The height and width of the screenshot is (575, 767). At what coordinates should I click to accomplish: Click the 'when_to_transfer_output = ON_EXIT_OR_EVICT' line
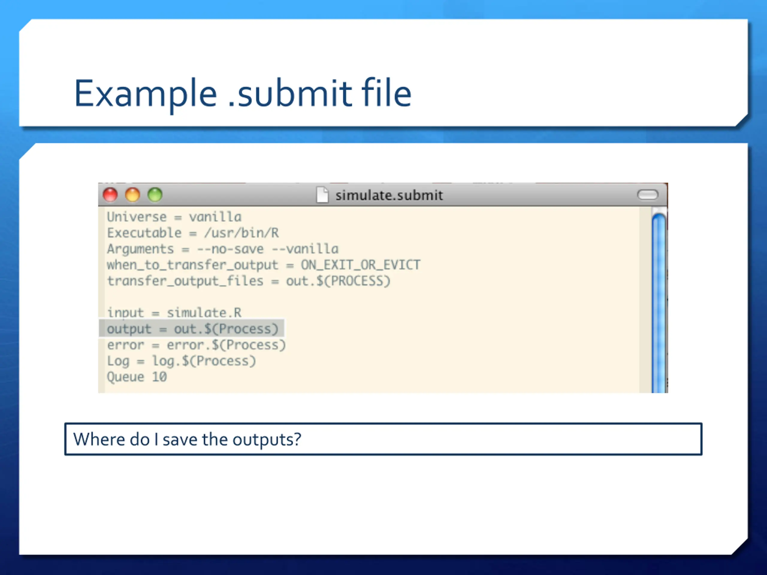(x=264, y=265)
